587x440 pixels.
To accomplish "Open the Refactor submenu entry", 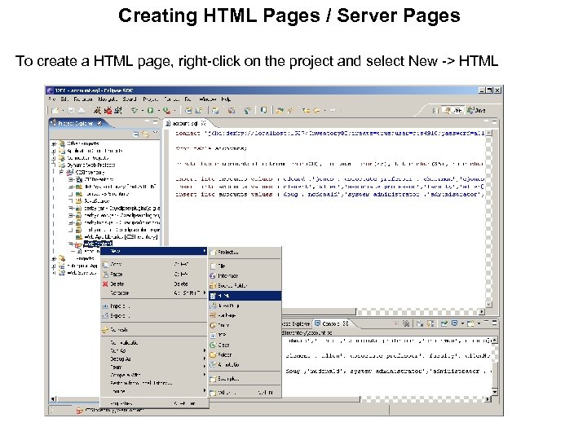I will 154,293.
